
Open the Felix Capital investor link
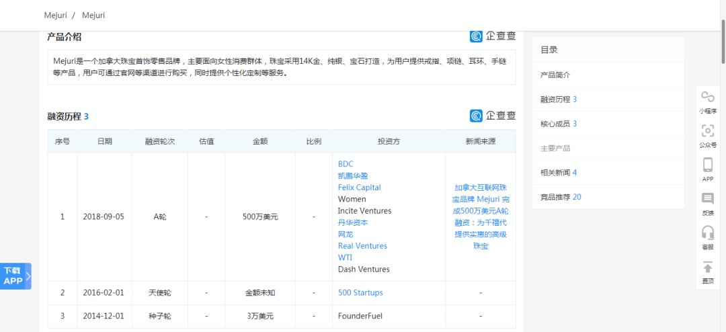coord(359,188)
